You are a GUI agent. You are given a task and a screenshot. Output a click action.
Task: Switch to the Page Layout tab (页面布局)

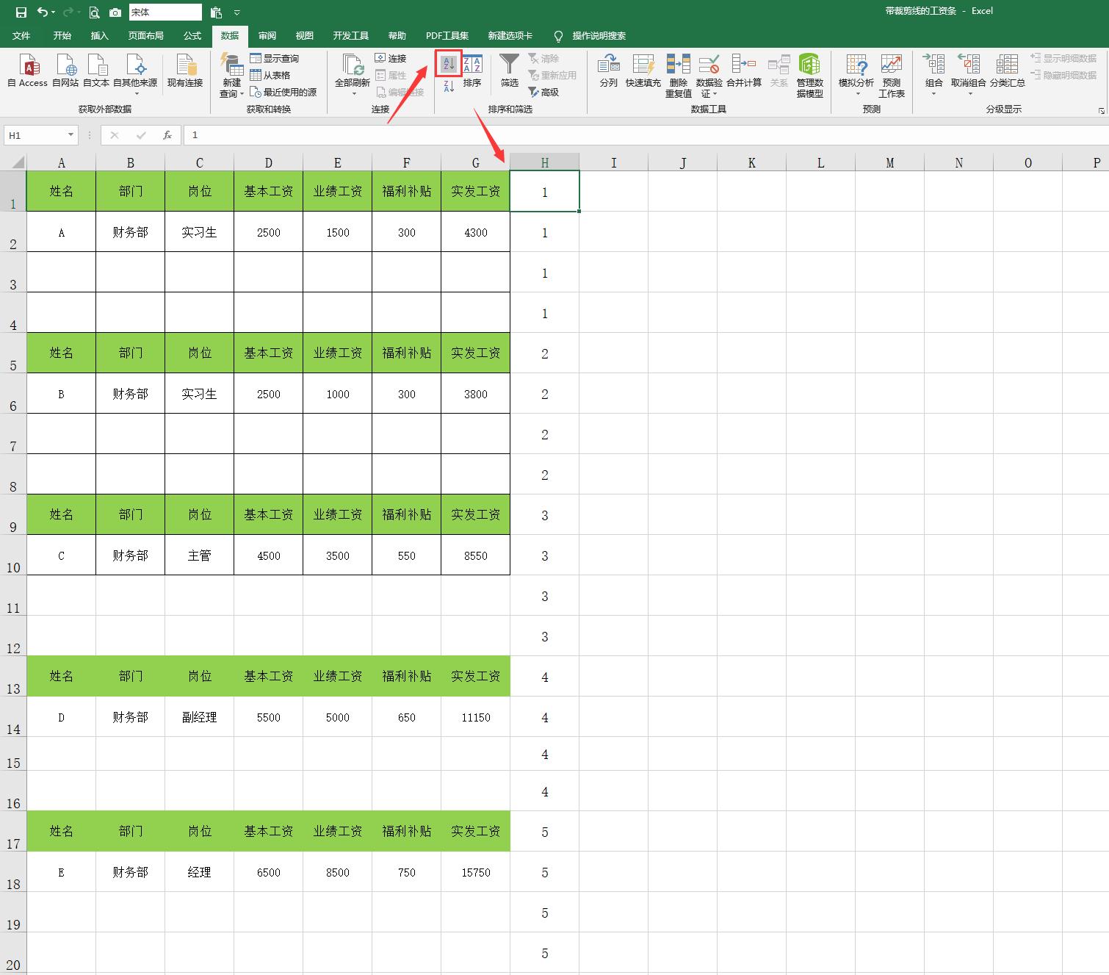click(145, 35)
